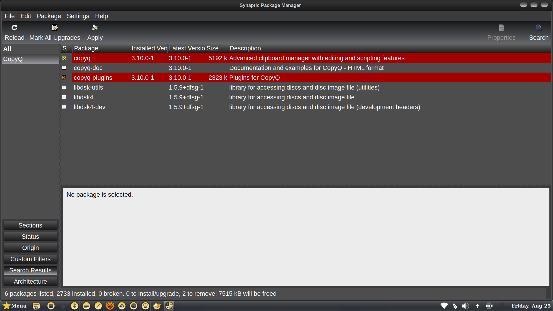Click the package details description pane

[x=306, y=237]
